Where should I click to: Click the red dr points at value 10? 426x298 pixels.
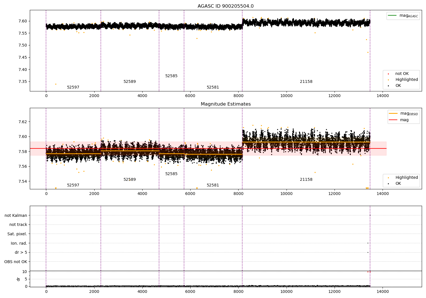click(369, 272)
